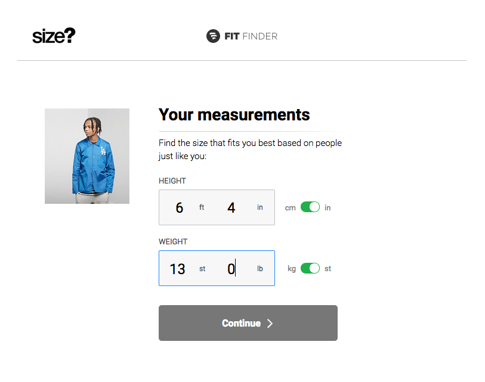This screenshot has width=485, height=382.
Task: Click the WEIGHT field label
Action: 173,241
